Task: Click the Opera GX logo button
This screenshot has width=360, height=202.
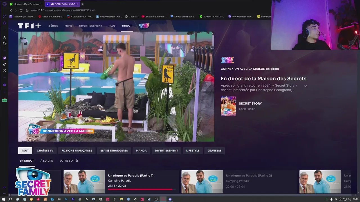Action: pyautogui.click(x=4, y=4)
